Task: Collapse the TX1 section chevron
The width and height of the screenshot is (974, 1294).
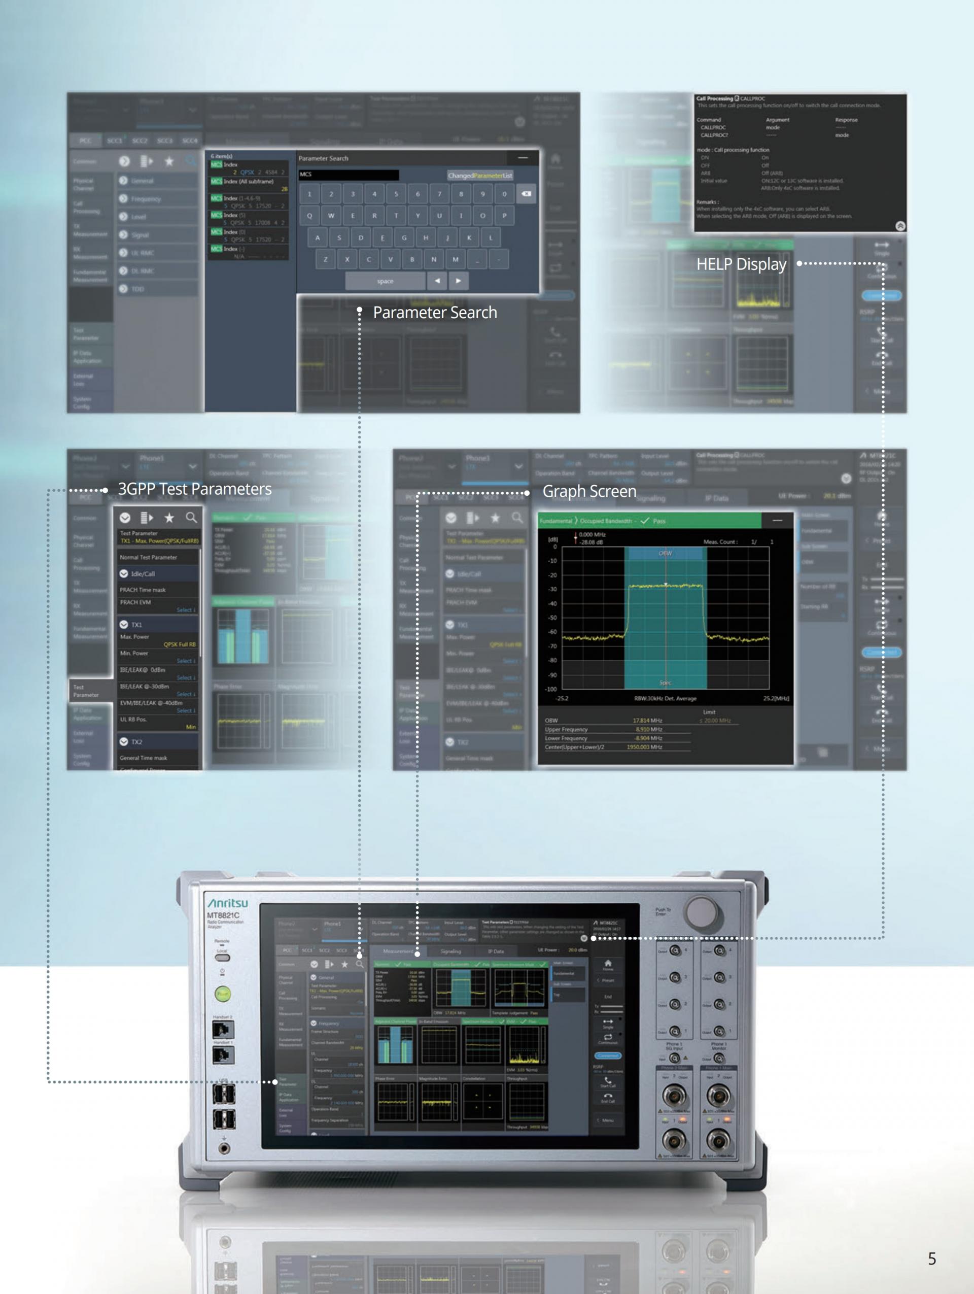Action: click(124, 625)
